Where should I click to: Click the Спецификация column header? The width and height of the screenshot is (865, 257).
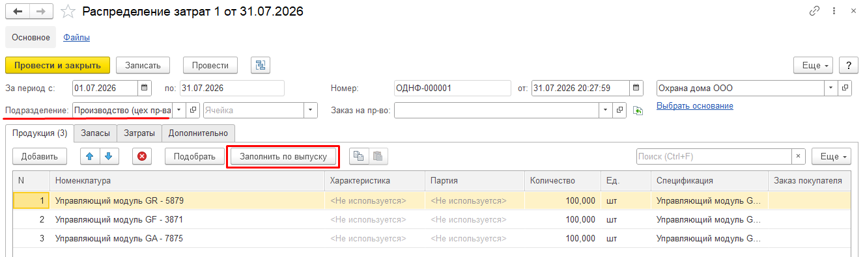tap(709, 180)
